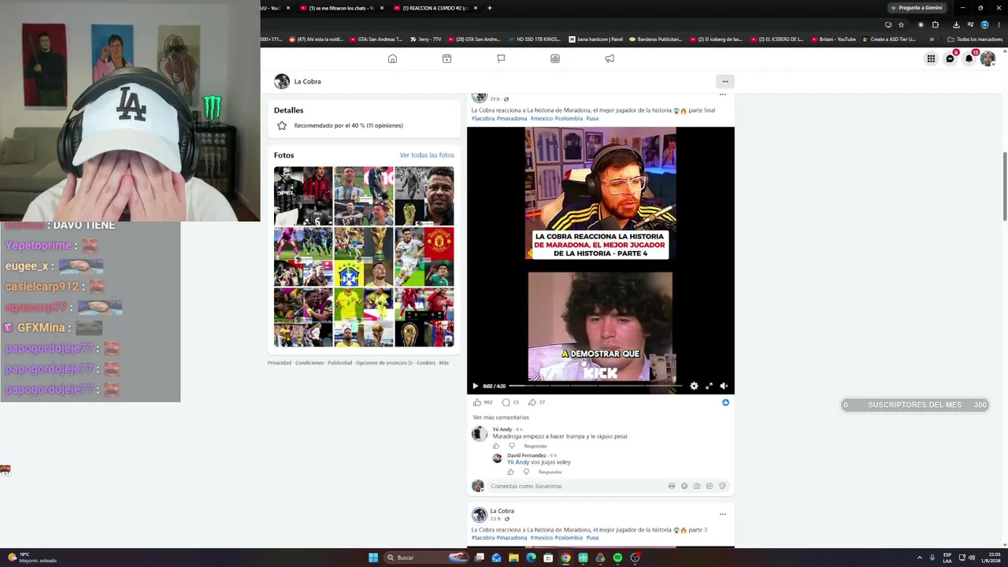Open the Windows Start menu
Viewport: 1008px width, 567px height.
[x=373, y=558]
